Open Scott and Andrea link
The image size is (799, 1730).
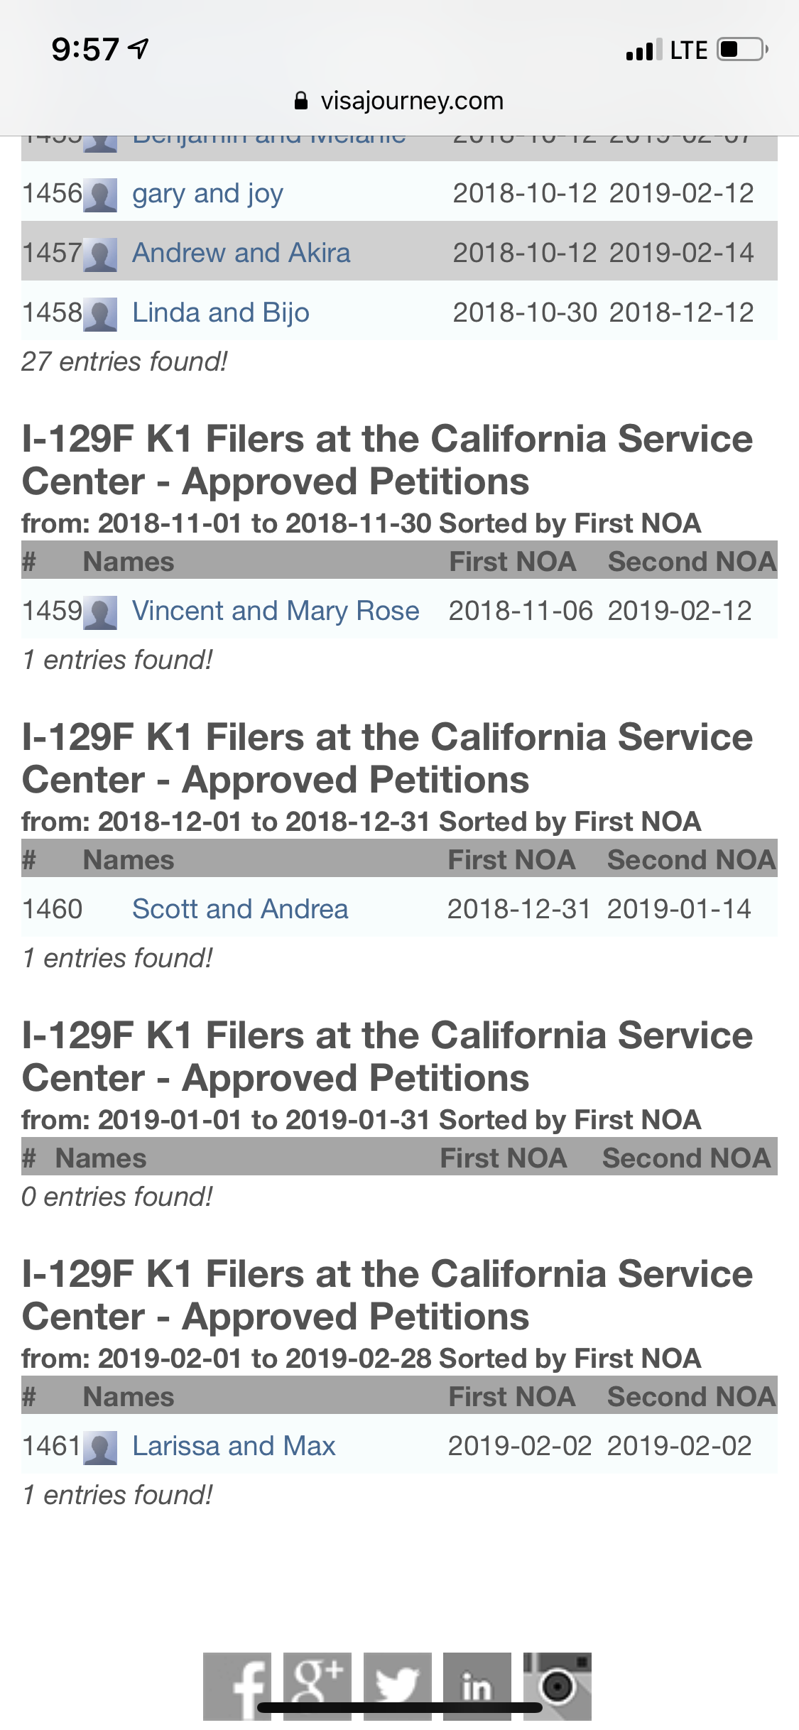pos(240,909)
